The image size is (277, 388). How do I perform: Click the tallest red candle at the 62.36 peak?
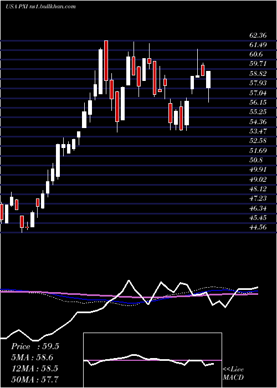pyautogui.click(x=106, y=60)
